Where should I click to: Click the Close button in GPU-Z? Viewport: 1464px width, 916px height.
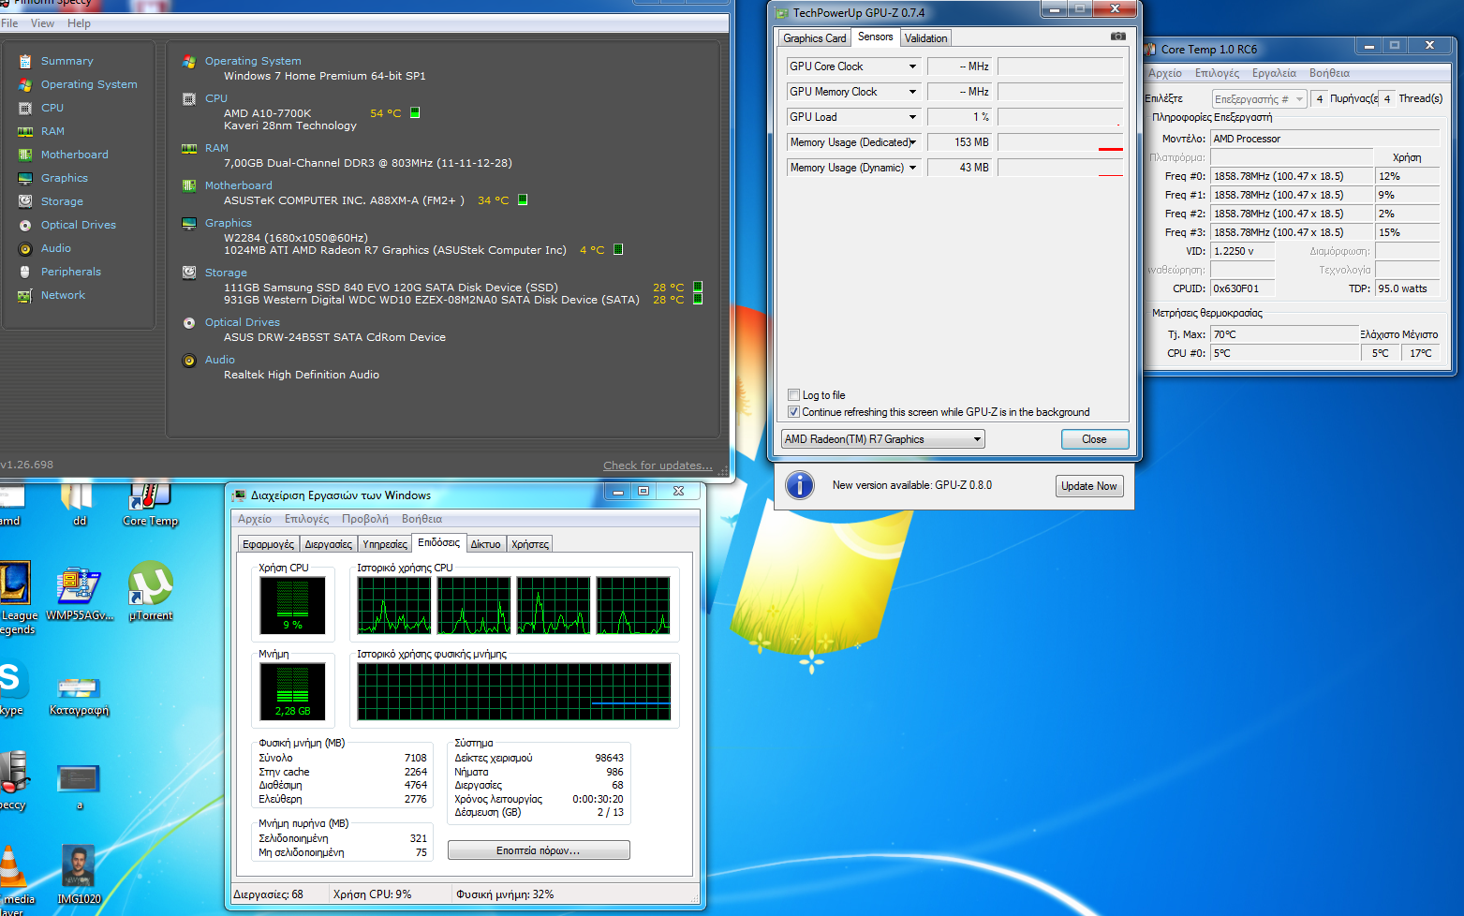[1094, 439]
